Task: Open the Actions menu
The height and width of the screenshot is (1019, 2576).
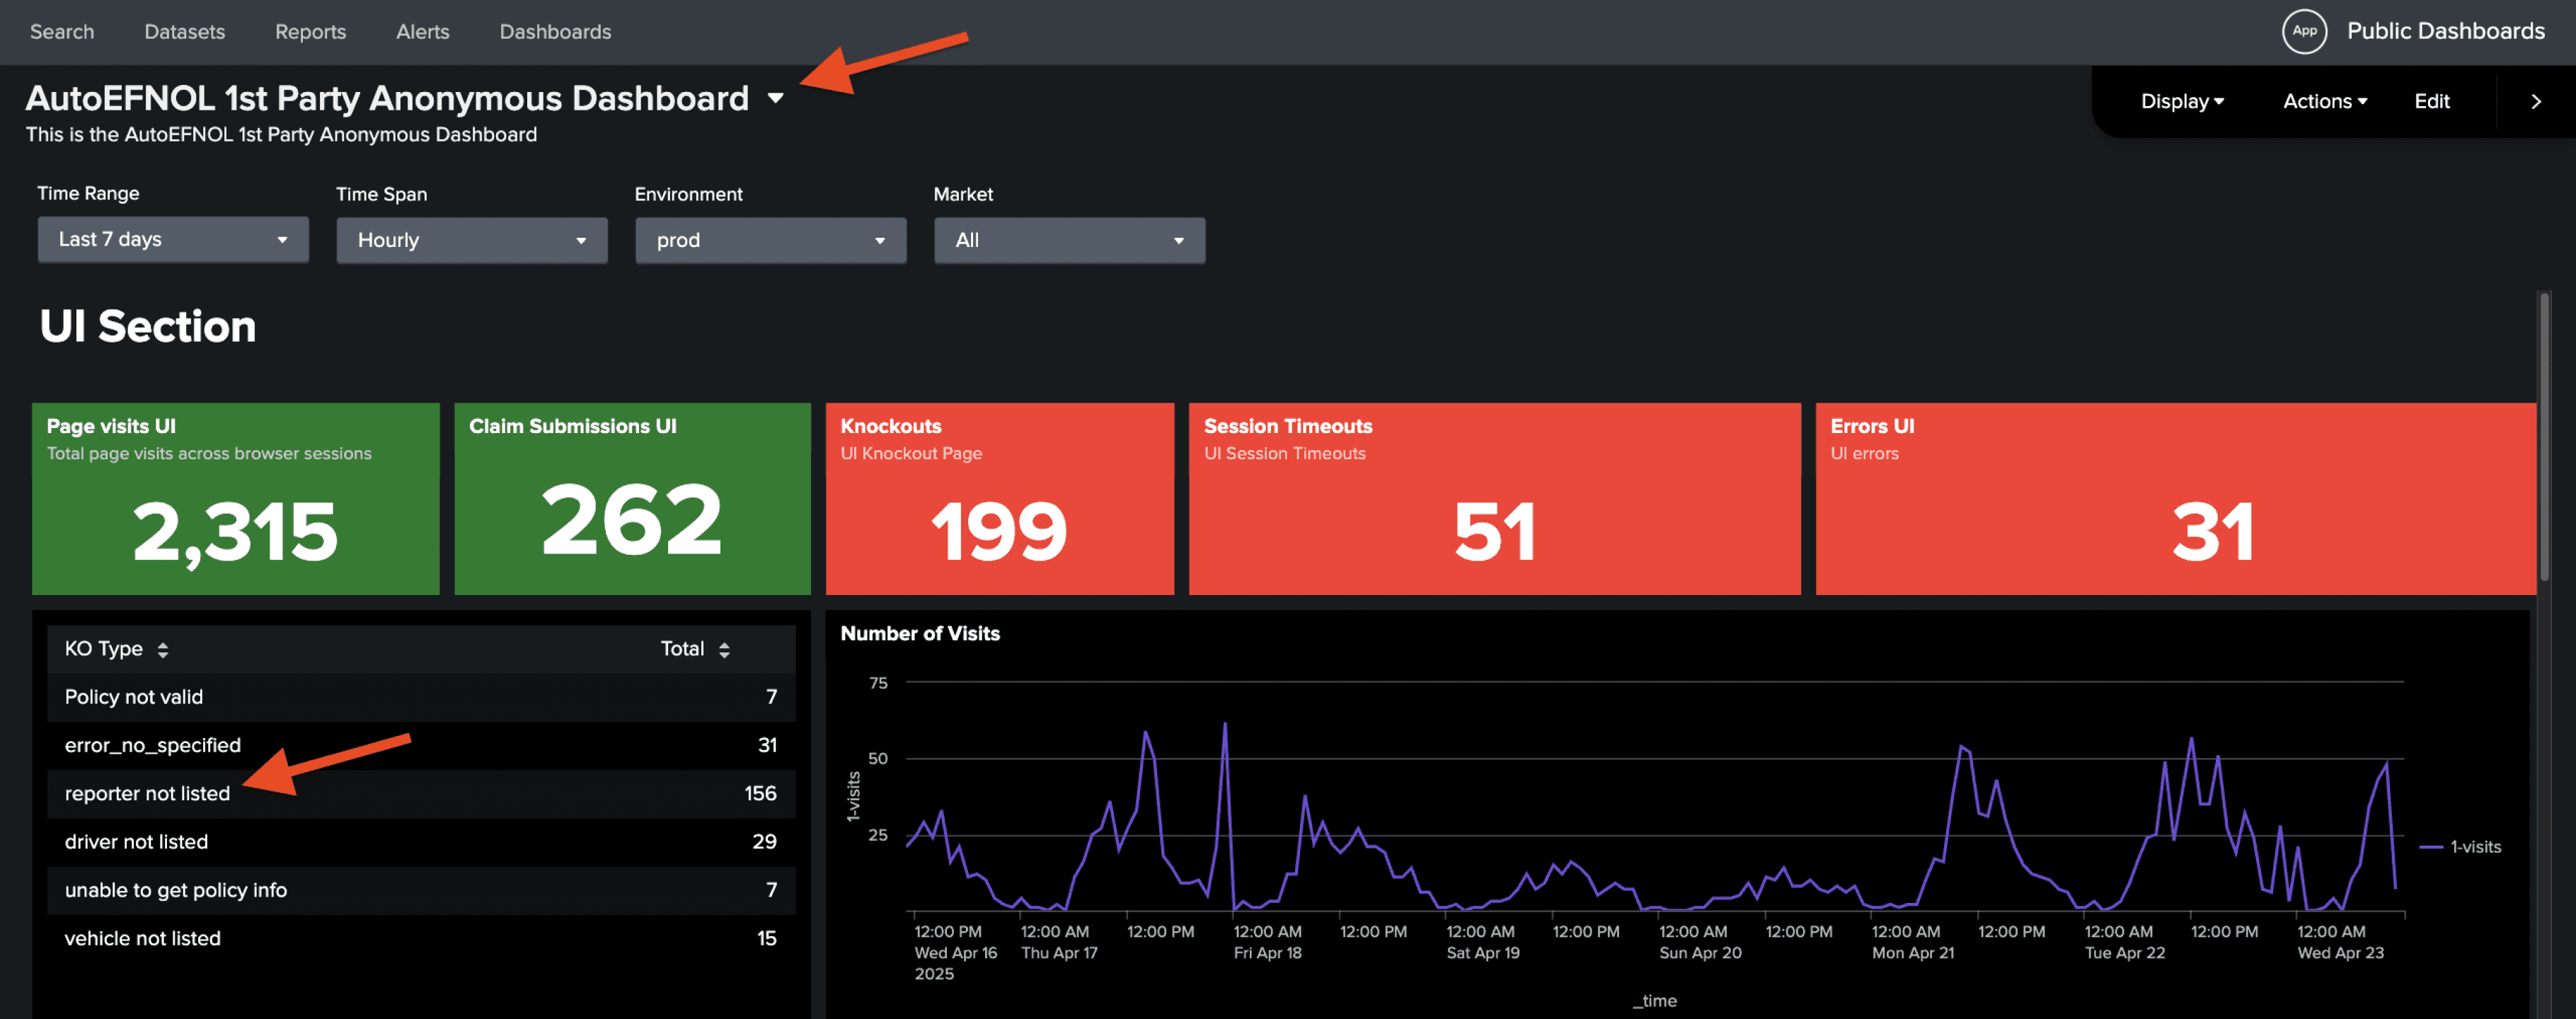Action: click(x=2324, y=102)
